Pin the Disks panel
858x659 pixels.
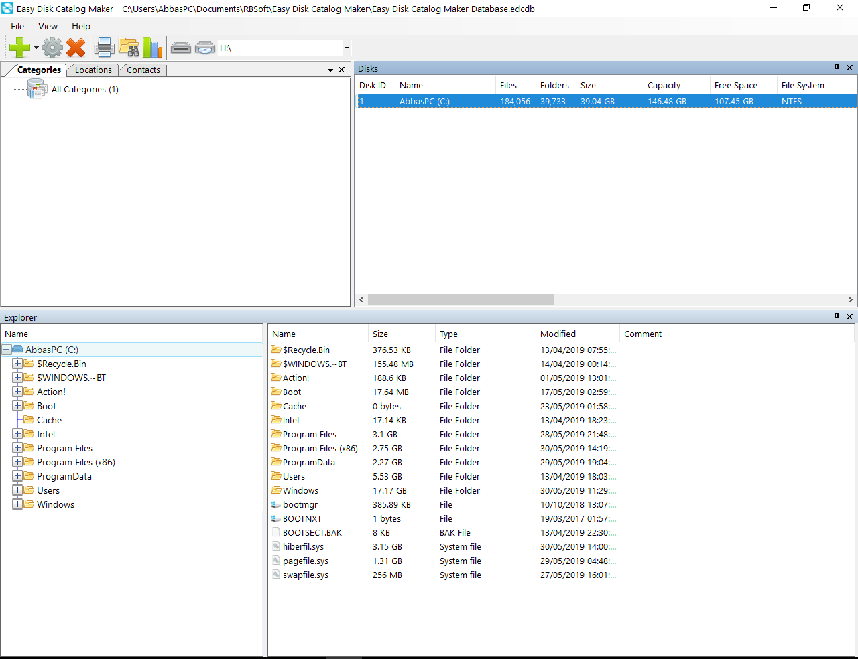[837, 68]
